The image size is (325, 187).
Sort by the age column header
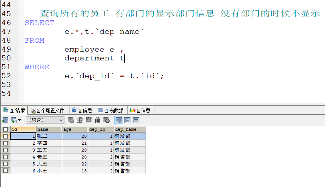[75, 129]
